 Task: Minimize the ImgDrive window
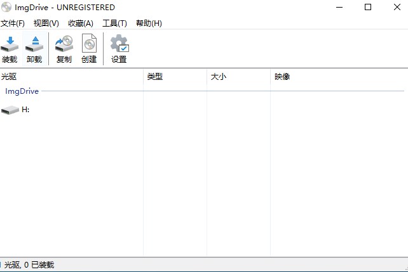click(x=338, y=8)
